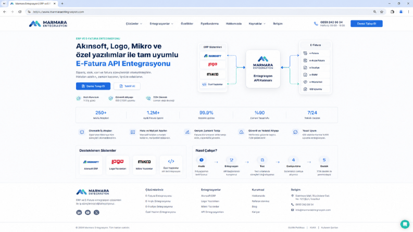The height and width of the screenshot is (232, 413).
Task: Open the Blog footer link
Action: click(254, 207)
